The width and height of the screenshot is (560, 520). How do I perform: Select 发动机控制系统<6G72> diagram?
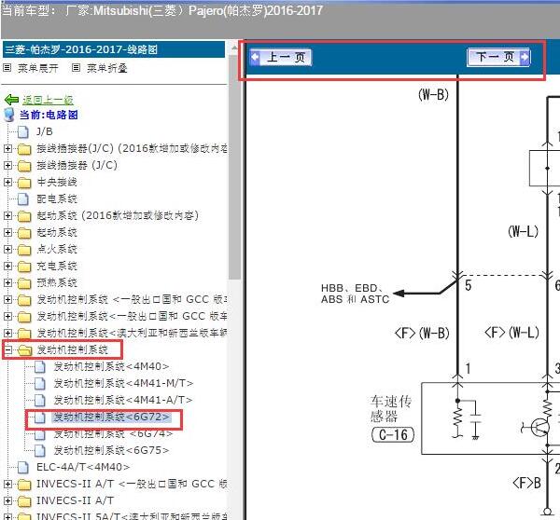point(111,417)
